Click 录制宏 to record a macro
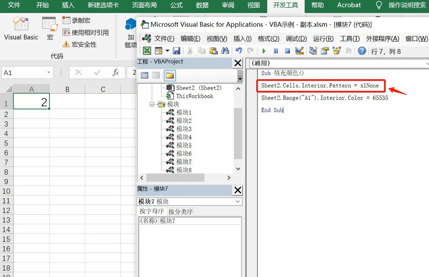Image resolution: width=429 pixels, height=277 pixels. pyautogui.click(x=77, y=20)
